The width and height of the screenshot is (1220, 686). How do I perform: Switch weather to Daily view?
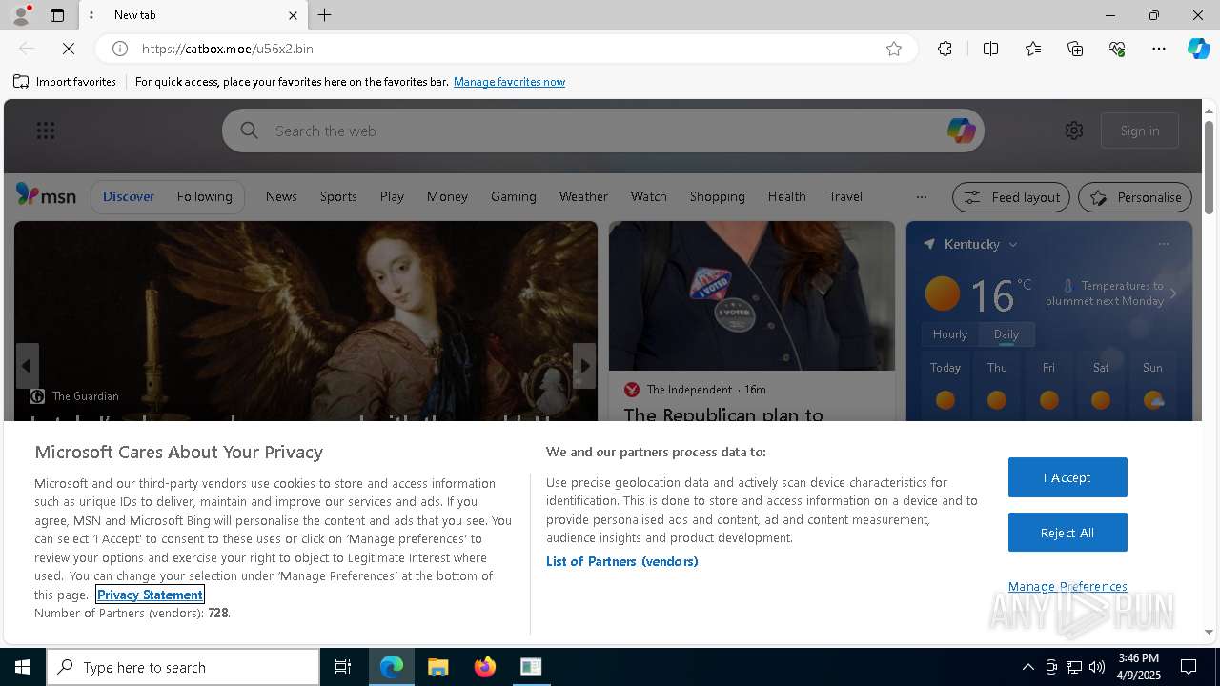pyautogui.click(x=1006, y=334)
